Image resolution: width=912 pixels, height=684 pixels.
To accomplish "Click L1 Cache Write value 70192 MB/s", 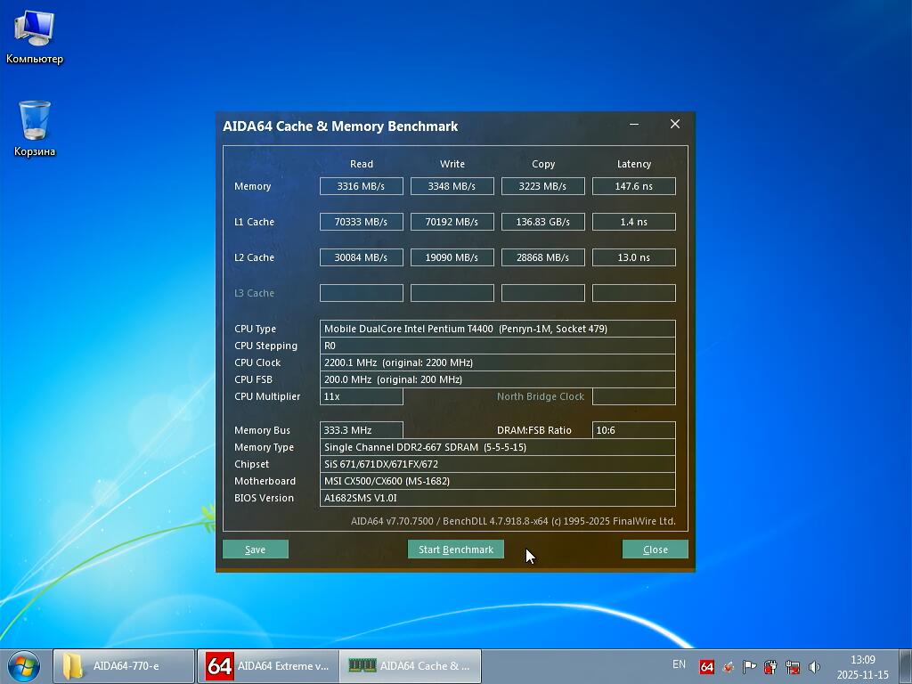I will click(x=452, y=222).
